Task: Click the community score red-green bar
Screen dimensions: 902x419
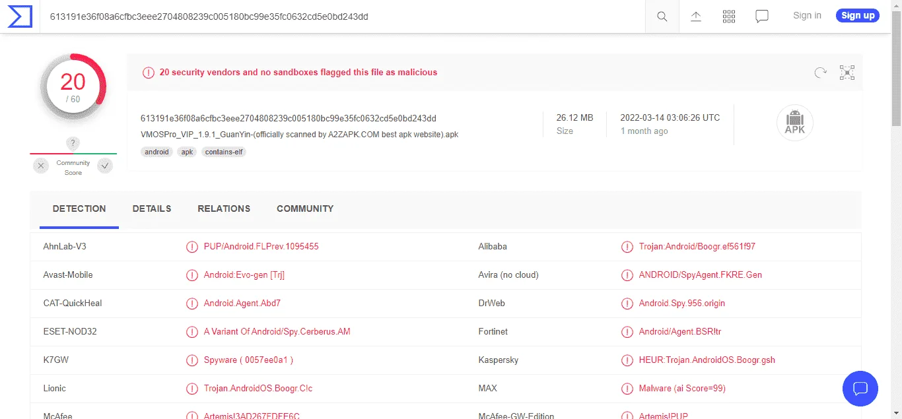Action: coord(73,154)
